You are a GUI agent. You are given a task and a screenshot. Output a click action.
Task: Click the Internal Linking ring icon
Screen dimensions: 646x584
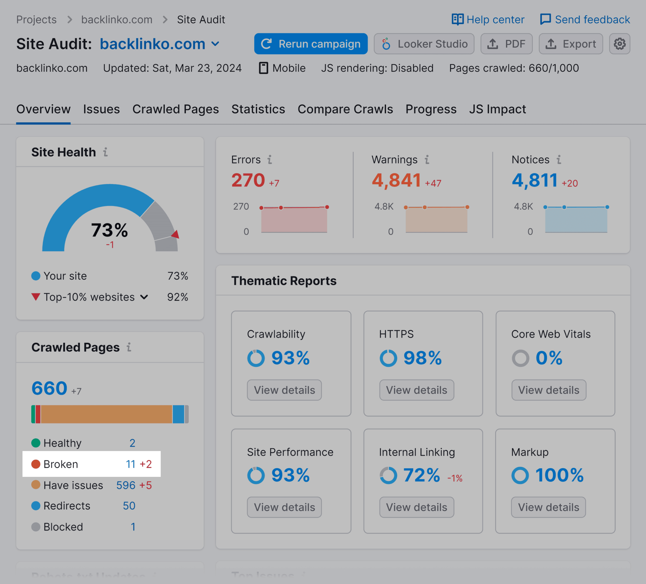[388, 475]
